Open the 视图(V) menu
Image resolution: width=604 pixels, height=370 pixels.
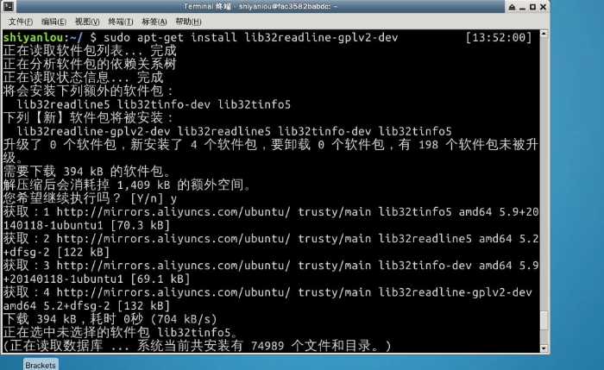coord(87,22)
